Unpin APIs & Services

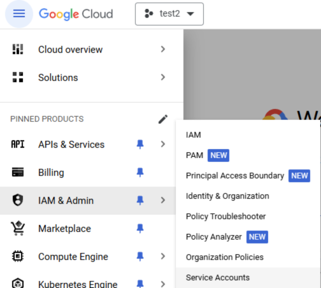point(140,144)
